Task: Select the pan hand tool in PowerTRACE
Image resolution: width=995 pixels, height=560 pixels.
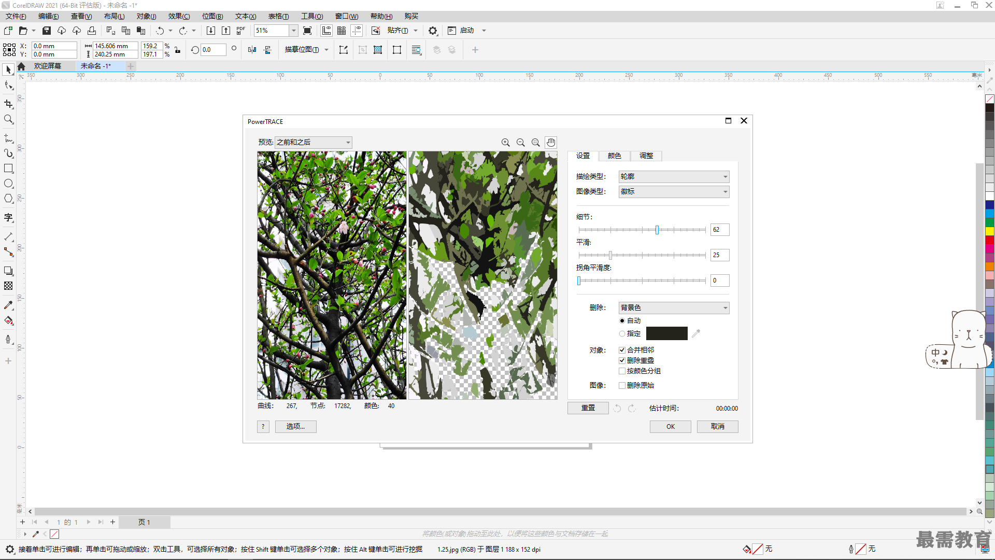Action: (551, 142)
